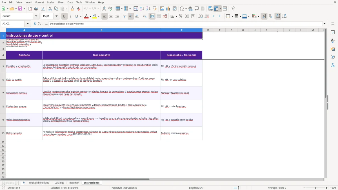338x190 pixels.
Task: Open Conditional Formatting dropdown arrow
Action: tap(258, 16)
